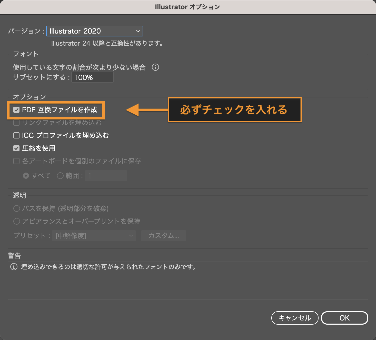Screen dimensions: 376x340
Task: Check 各アートボードを個別のファイルに保存
Action: 16,161
